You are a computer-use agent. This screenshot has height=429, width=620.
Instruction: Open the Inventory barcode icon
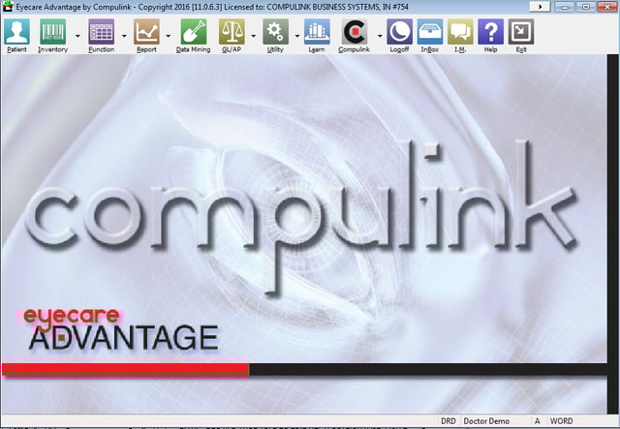(x=53, y=32)
